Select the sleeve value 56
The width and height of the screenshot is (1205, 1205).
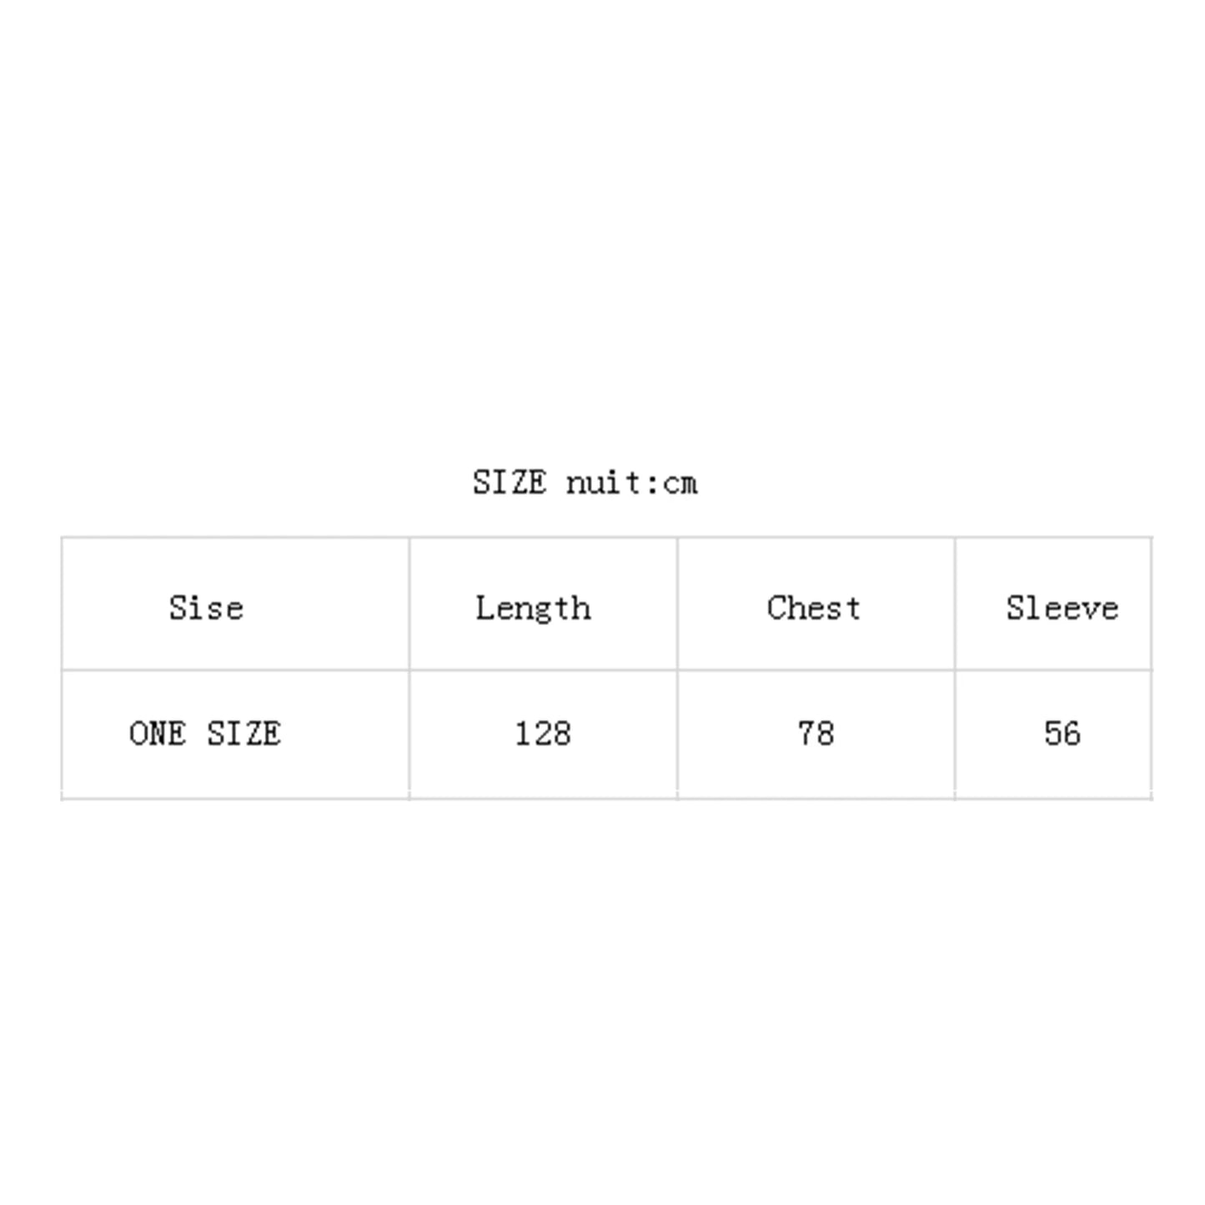pos(1062,734)
